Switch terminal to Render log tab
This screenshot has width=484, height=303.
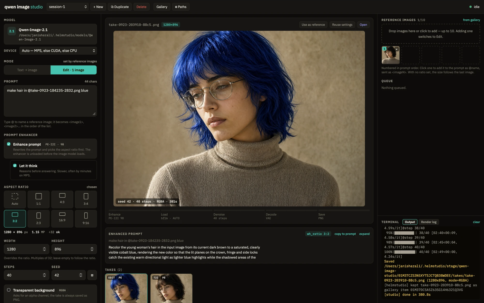click(429, 222)
